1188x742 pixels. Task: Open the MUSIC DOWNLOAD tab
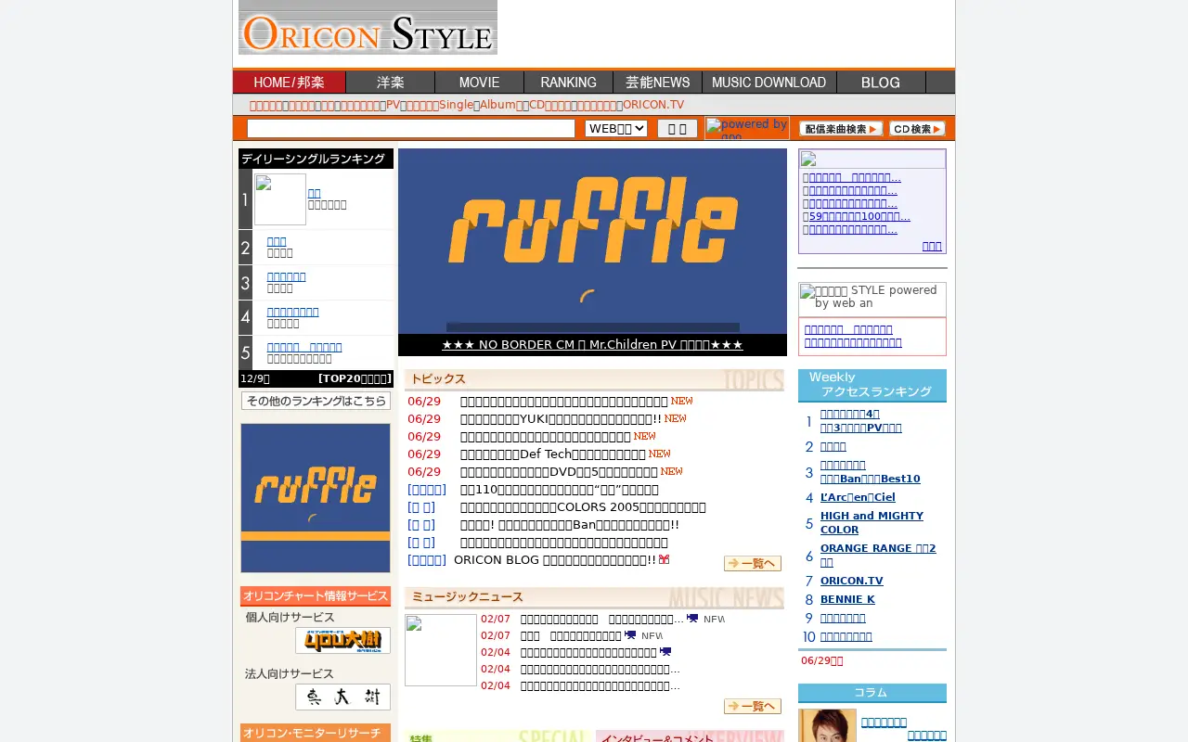[769, 83]
